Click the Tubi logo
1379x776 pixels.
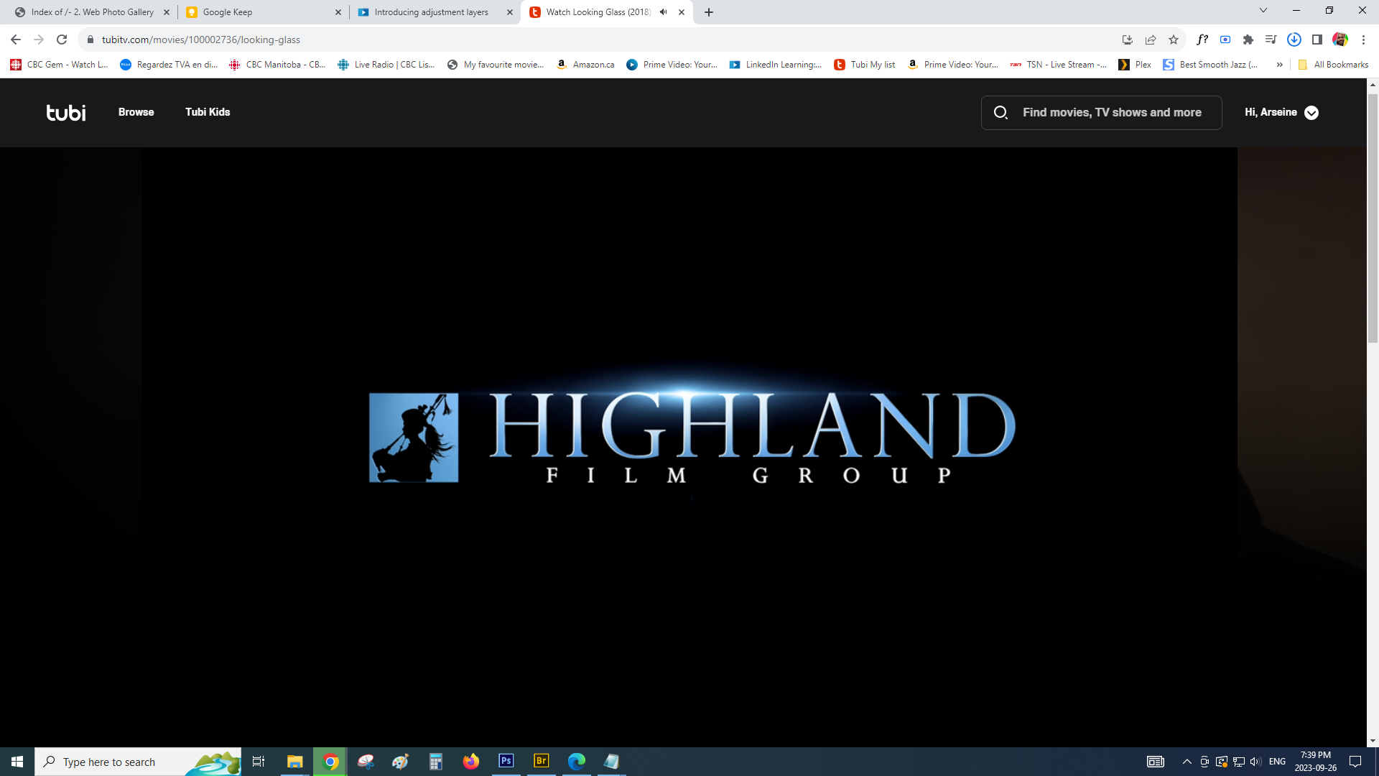point(66,113)
